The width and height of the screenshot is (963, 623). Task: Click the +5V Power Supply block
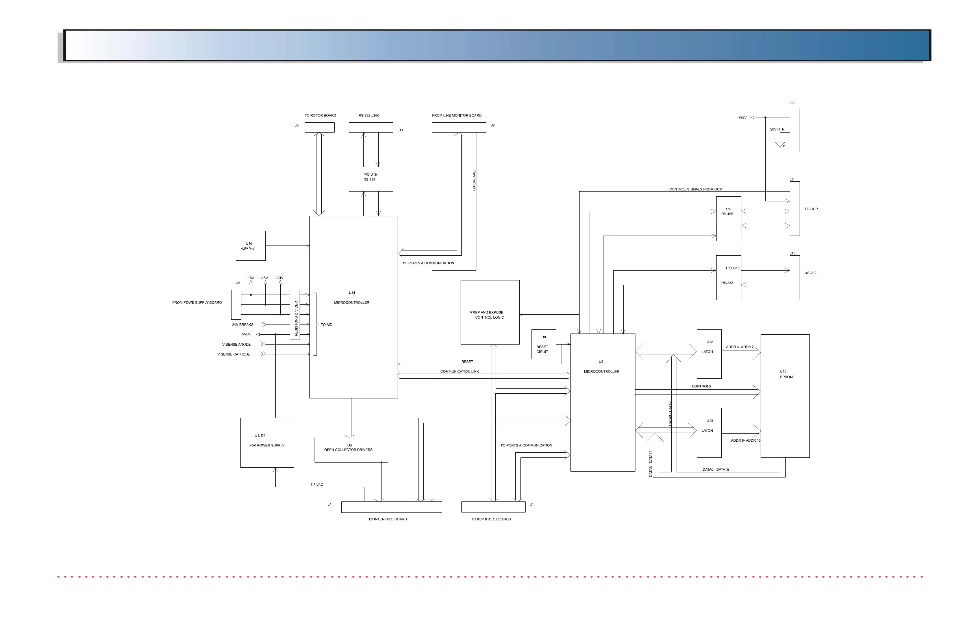pyautogui.click(x=267, y=443)
